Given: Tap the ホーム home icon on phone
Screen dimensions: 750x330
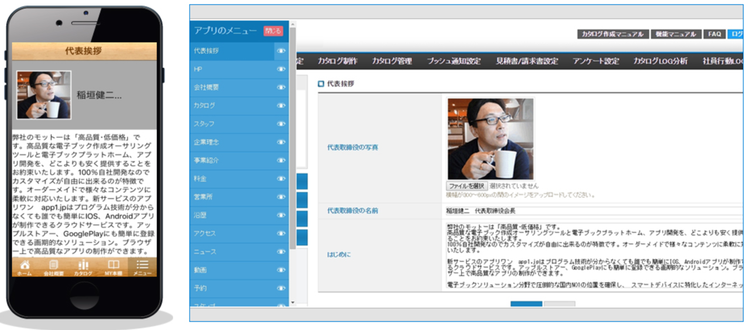Looking at the screenshot, I should coord(25,267).
